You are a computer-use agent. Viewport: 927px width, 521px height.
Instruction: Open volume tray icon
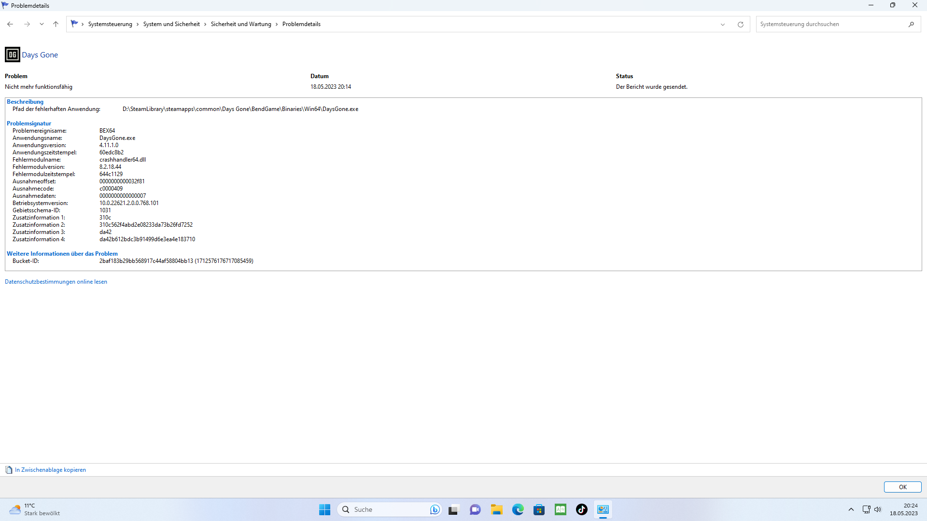tap(878, 509)
